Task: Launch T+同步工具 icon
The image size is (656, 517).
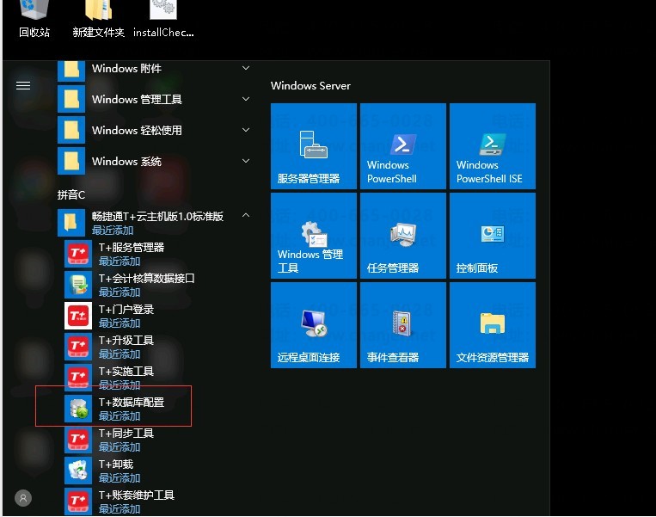Action: (78, 440)
